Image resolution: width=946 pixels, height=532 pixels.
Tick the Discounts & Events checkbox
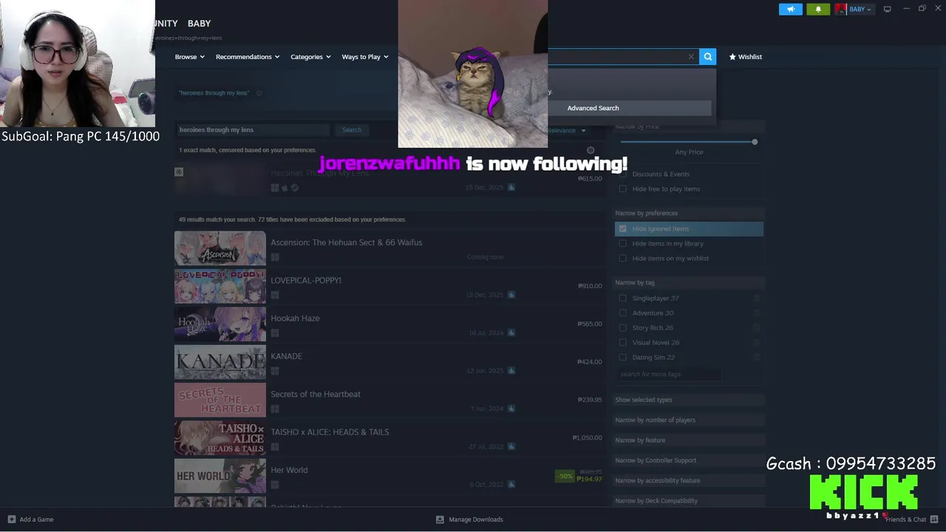coord(622,174)
